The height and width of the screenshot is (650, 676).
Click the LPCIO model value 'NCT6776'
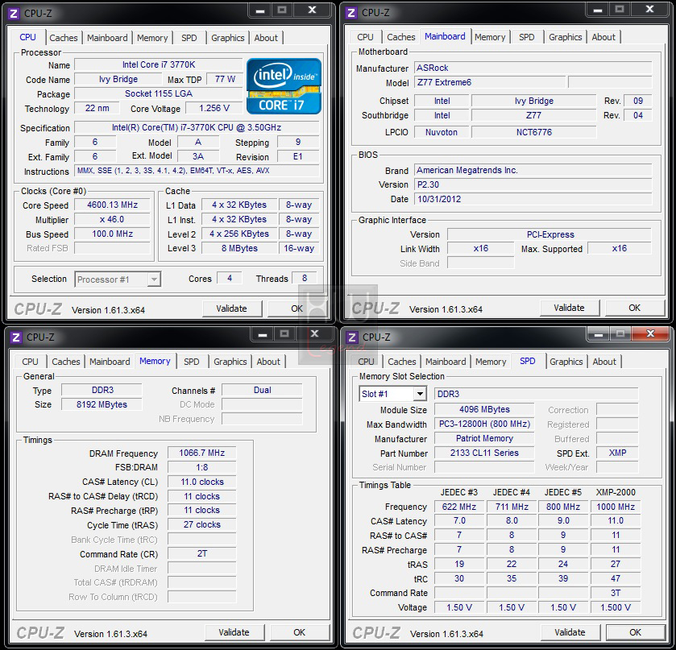[x=533, y=132]
